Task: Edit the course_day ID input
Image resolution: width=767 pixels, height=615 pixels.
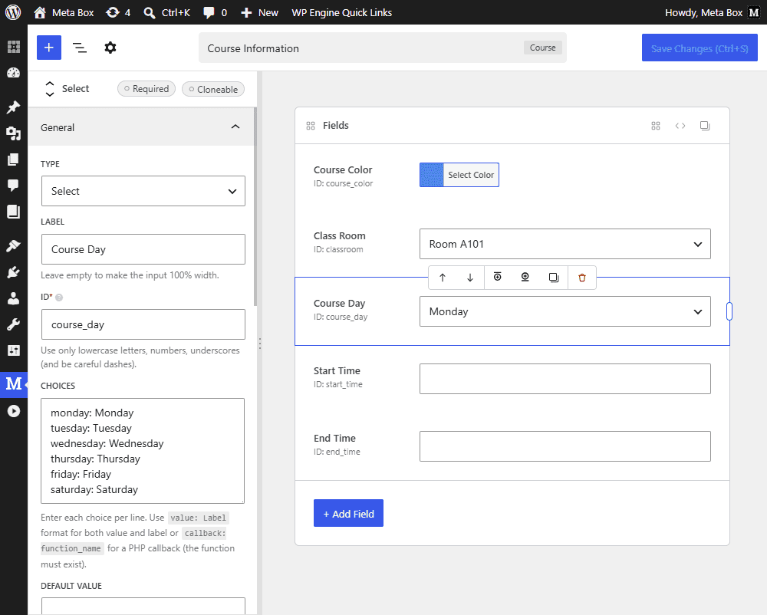Action: [143, 324]
